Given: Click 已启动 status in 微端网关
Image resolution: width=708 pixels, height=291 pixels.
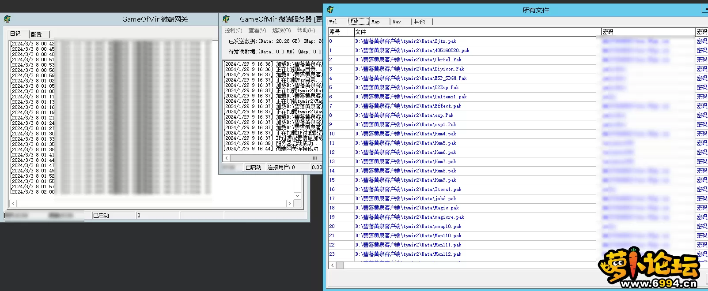Looking at the screenshot, I should click(x=101, y=216).
